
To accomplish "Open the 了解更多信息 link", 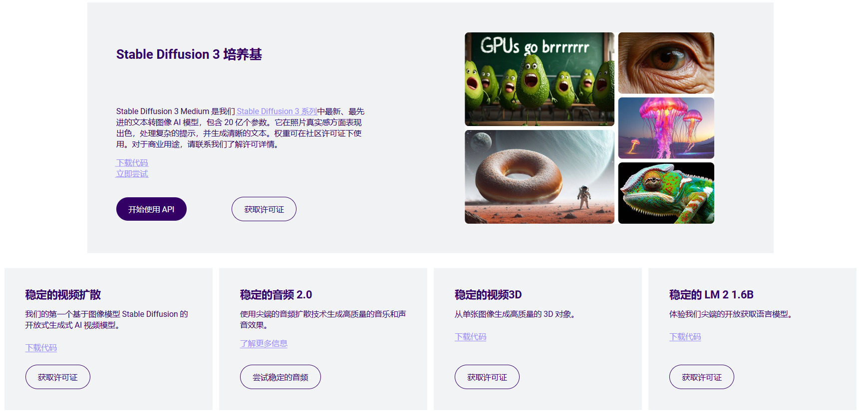I will 264,344.
